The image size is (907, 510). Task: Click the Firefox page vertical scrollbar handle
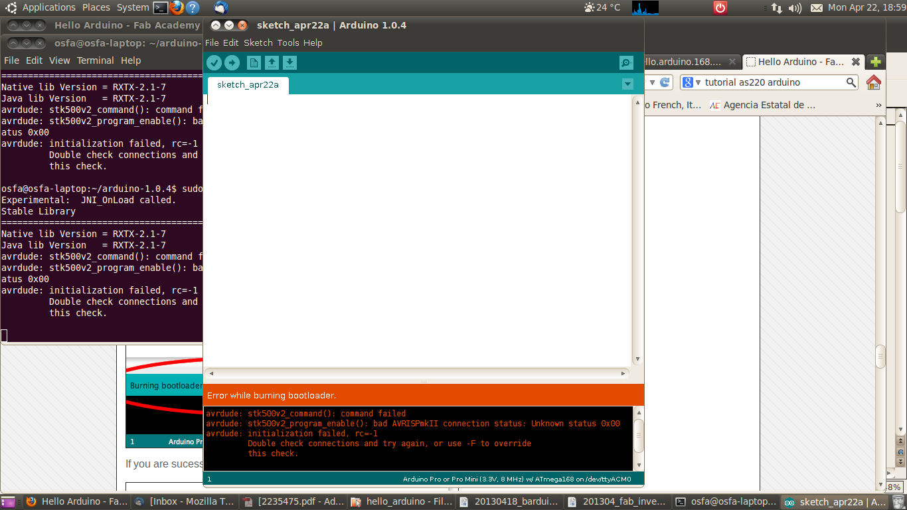pyautogui.click(x=880, y=356)
